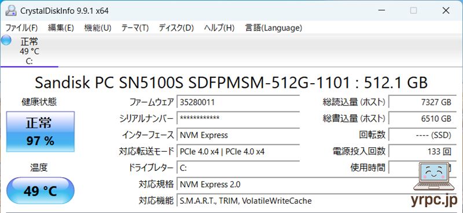Click the 回転数 label
Viewport: 463px width, 213px height.
[372, 135]
